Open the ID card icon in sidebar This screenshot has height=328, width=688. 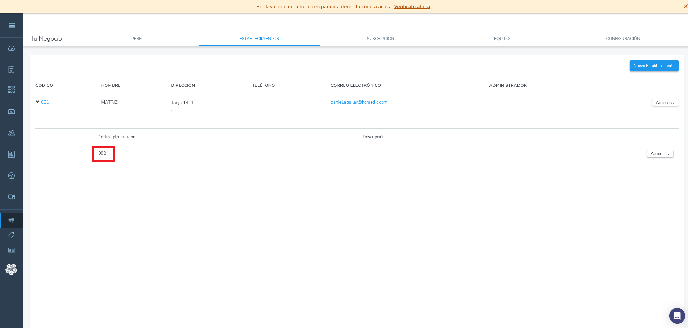[11, 250]
